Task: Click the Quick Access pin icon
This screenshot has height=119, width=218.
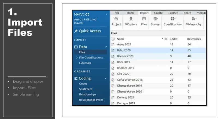Action: 76,31
